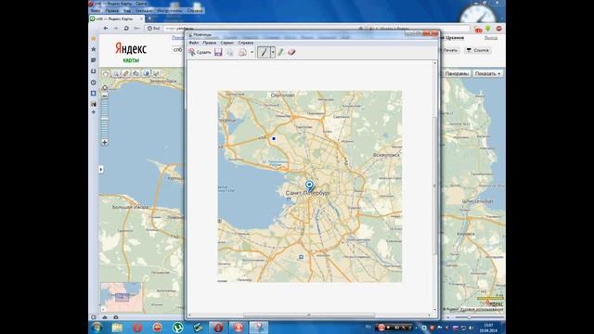
Task: Click Snipping Tool vertical scrollbar
Action: click(435, 186)
